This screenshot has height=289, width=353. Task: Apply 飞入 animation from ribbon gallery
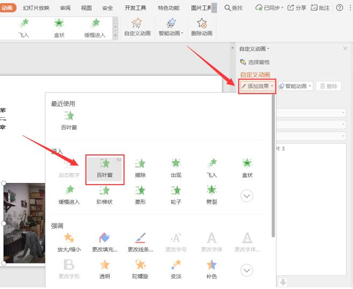[x=24, y=28]
